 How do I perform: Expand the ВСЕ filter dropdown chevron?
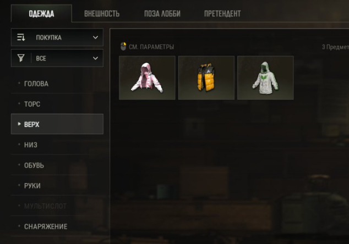(95, 58)
